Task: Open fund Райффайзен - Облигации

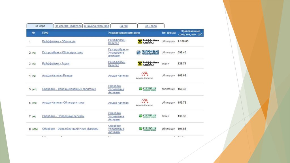Action: (x=59, y=41)
